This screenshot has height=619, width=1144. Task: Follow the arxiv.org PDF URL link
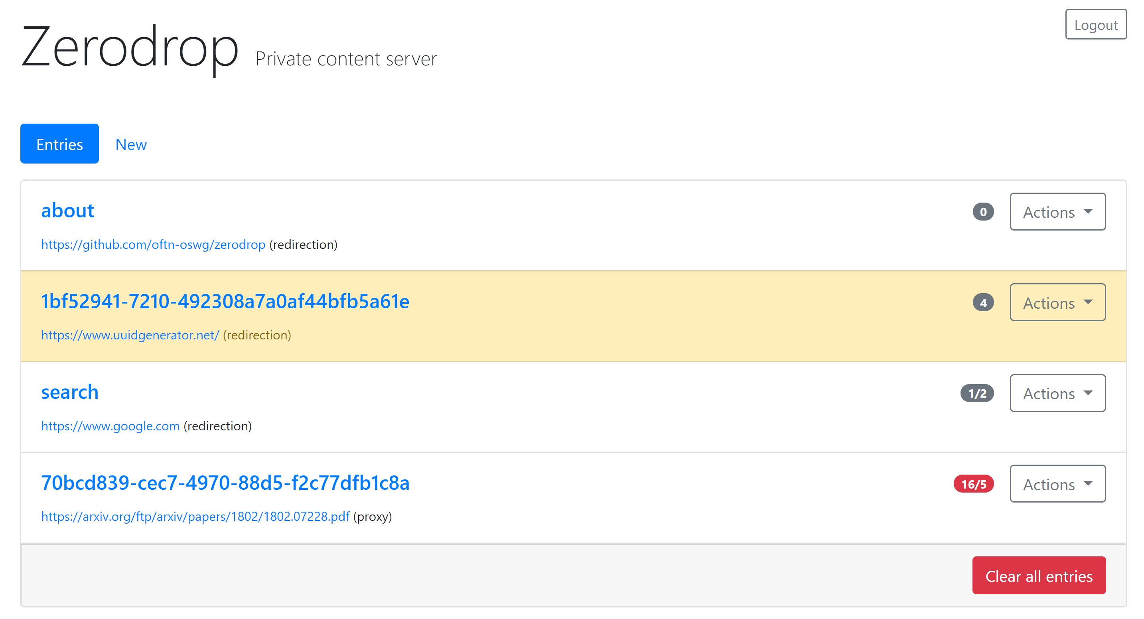pos(195,516)
